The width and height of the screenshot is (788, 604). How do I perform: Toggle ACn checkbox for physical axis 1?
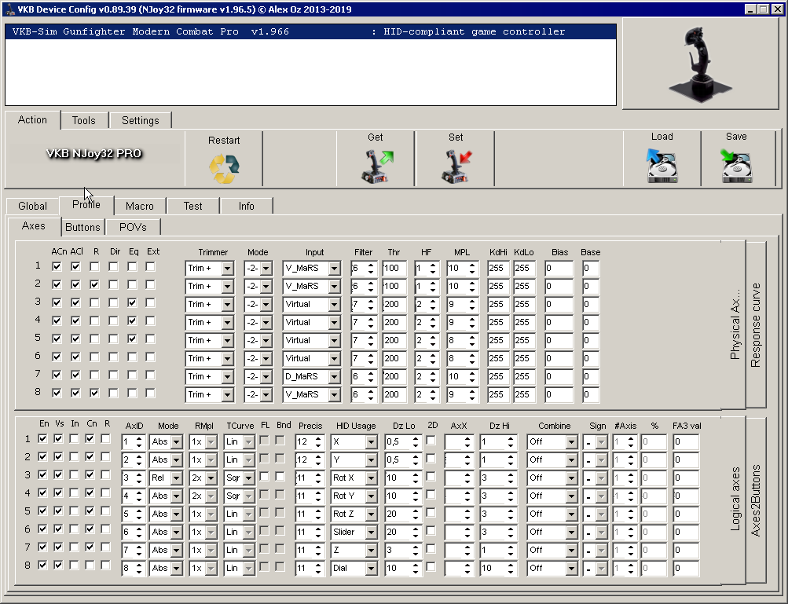pos(57,267)
